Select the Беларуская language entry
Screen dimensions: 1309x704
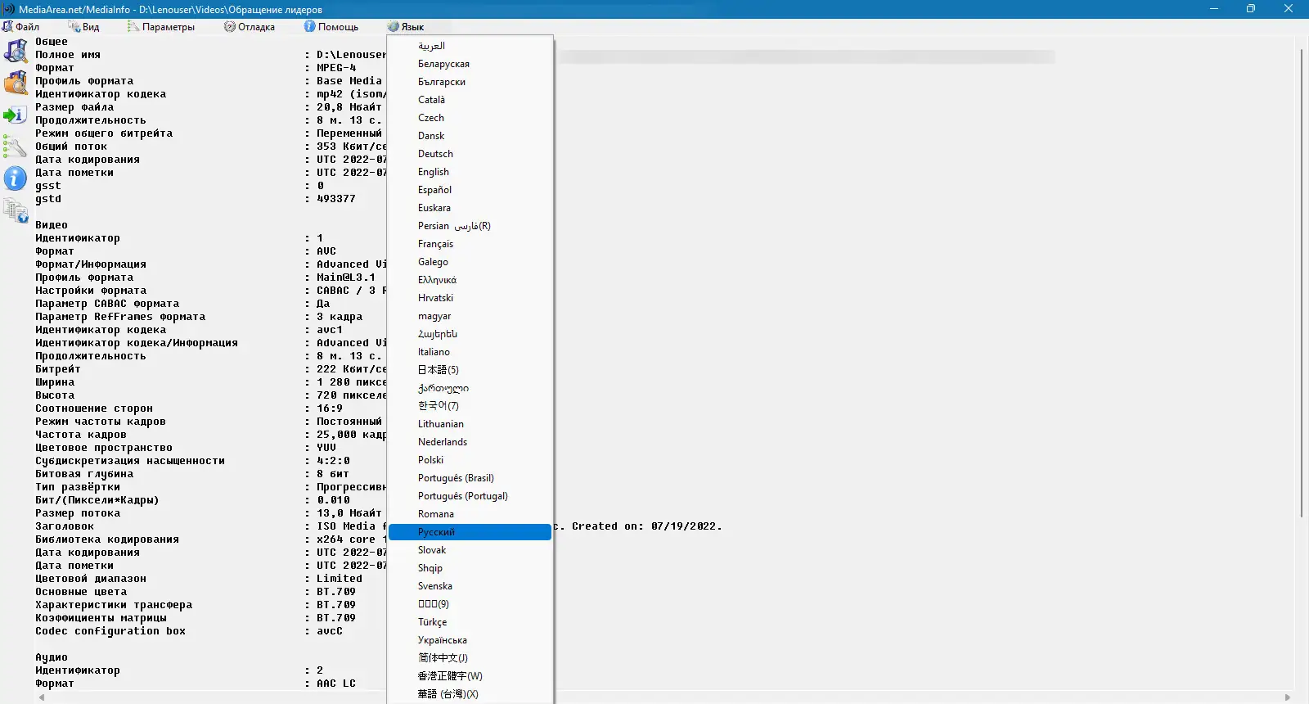(470, 64)
